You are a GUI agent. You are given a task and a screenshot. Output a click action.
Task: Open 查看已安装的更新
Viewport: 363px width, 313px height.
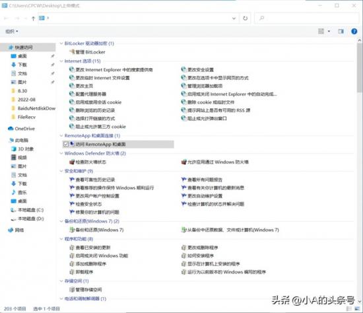90,248
